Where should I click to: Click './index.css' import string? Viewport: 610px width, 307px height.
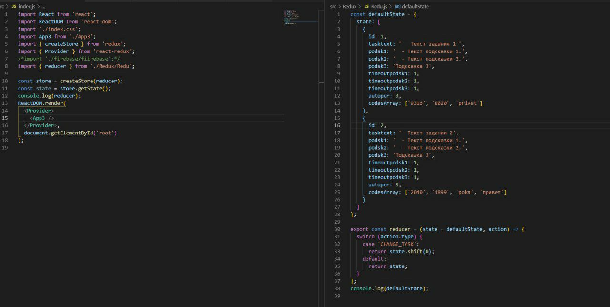pyautogui.click(x=59, y=29)
